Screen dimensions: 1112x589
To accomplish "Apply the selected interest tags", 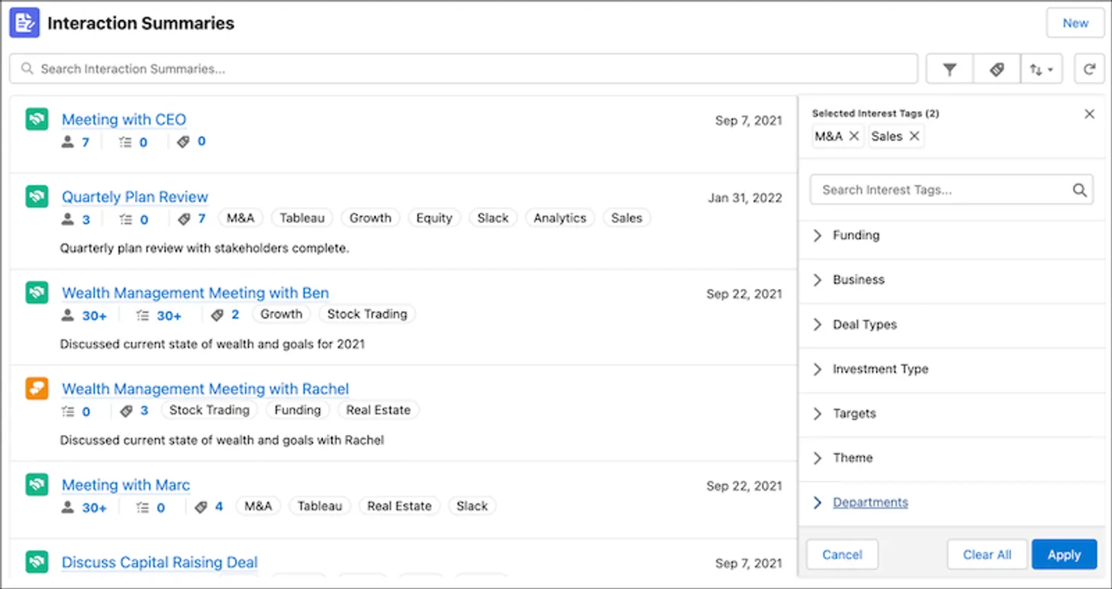I will 1064,555.
